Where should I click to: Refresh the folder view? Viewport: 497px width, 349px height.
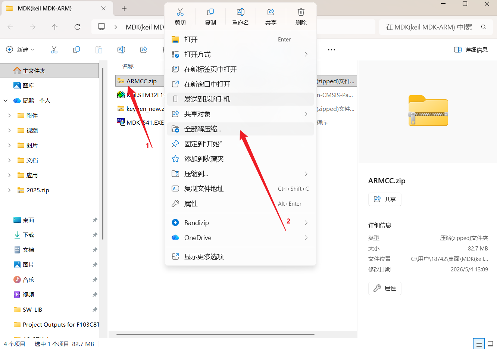click(x=77, y=27)
